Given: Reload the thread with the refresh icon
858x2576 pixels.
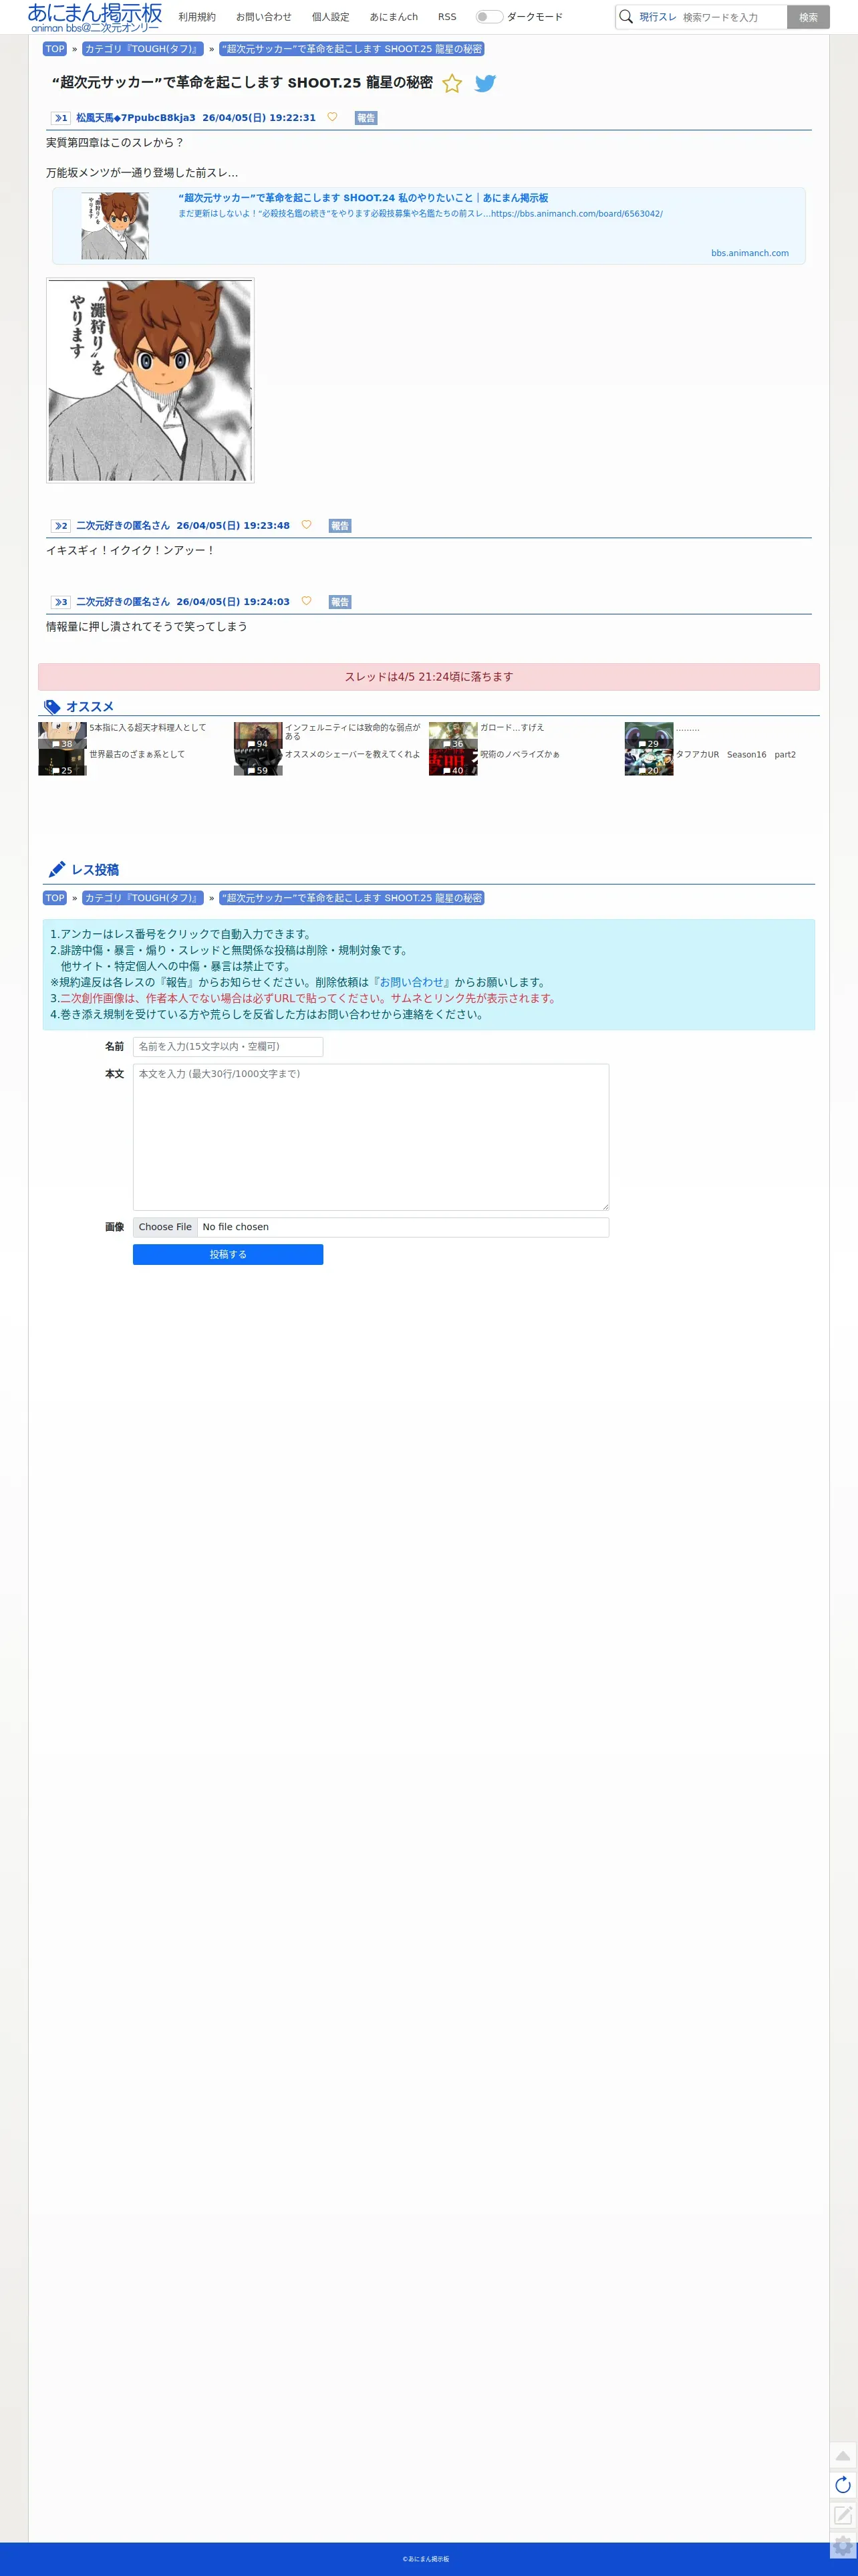Looking at the screenshot, I should pyautogui.click(x=843, y=2485).
